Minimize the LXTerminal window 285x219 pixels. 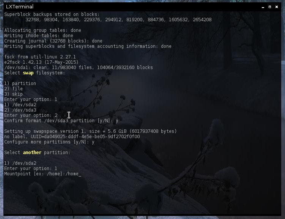[x=263, y=7]
